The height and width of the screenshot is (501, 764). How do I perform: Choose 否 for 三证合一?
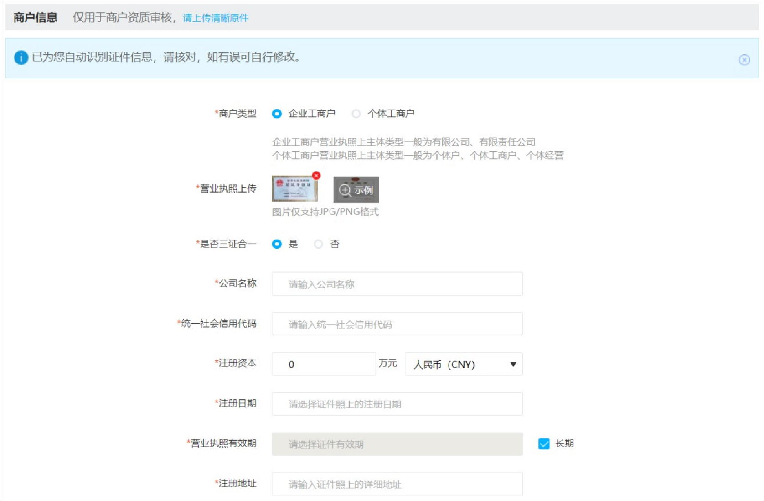318,244
